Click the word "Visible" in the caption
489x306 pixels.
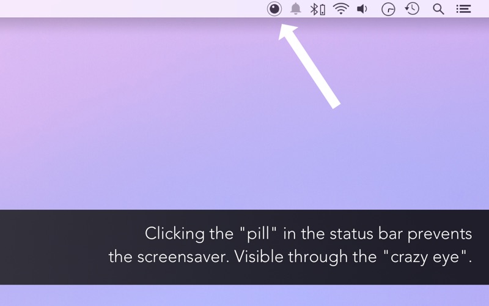coord(259,256)
